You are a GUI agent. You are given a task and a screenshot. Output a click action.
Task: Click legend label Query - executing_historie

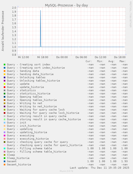click(x=28, y=139)
